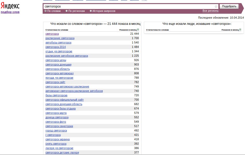
Task: Open the 'святогорск карта' link
Action: point(56,113)
